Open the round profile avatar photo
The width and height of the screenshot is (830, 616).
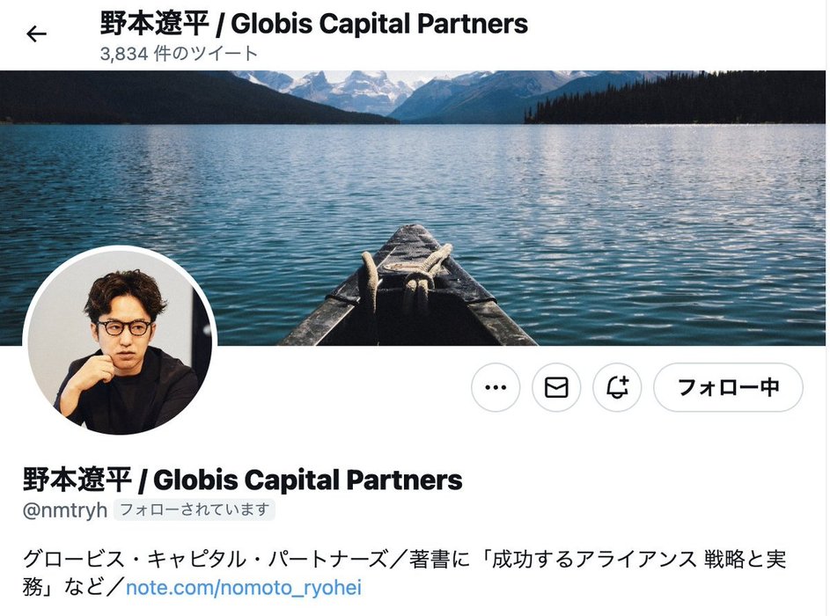coord(120,341)
